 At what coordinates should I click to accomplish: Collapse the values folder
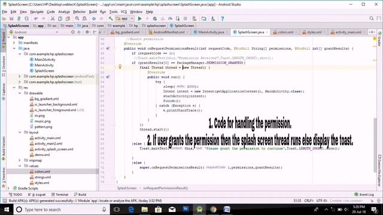coord(20,166)
